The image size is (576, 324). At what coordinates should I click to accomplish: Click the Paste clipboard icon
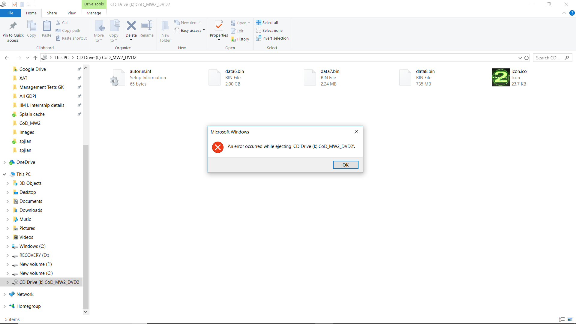[46, 26]
